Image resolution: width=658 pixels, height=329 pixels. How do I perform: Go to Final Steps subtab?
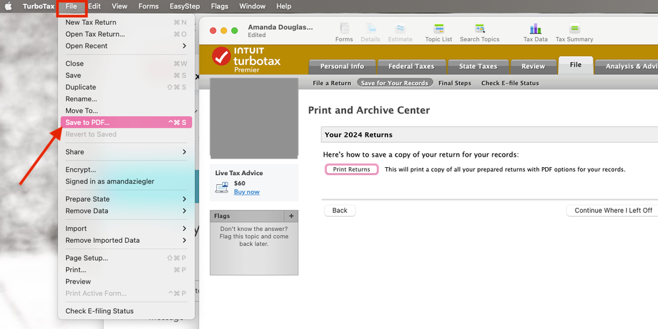point(455,83)
